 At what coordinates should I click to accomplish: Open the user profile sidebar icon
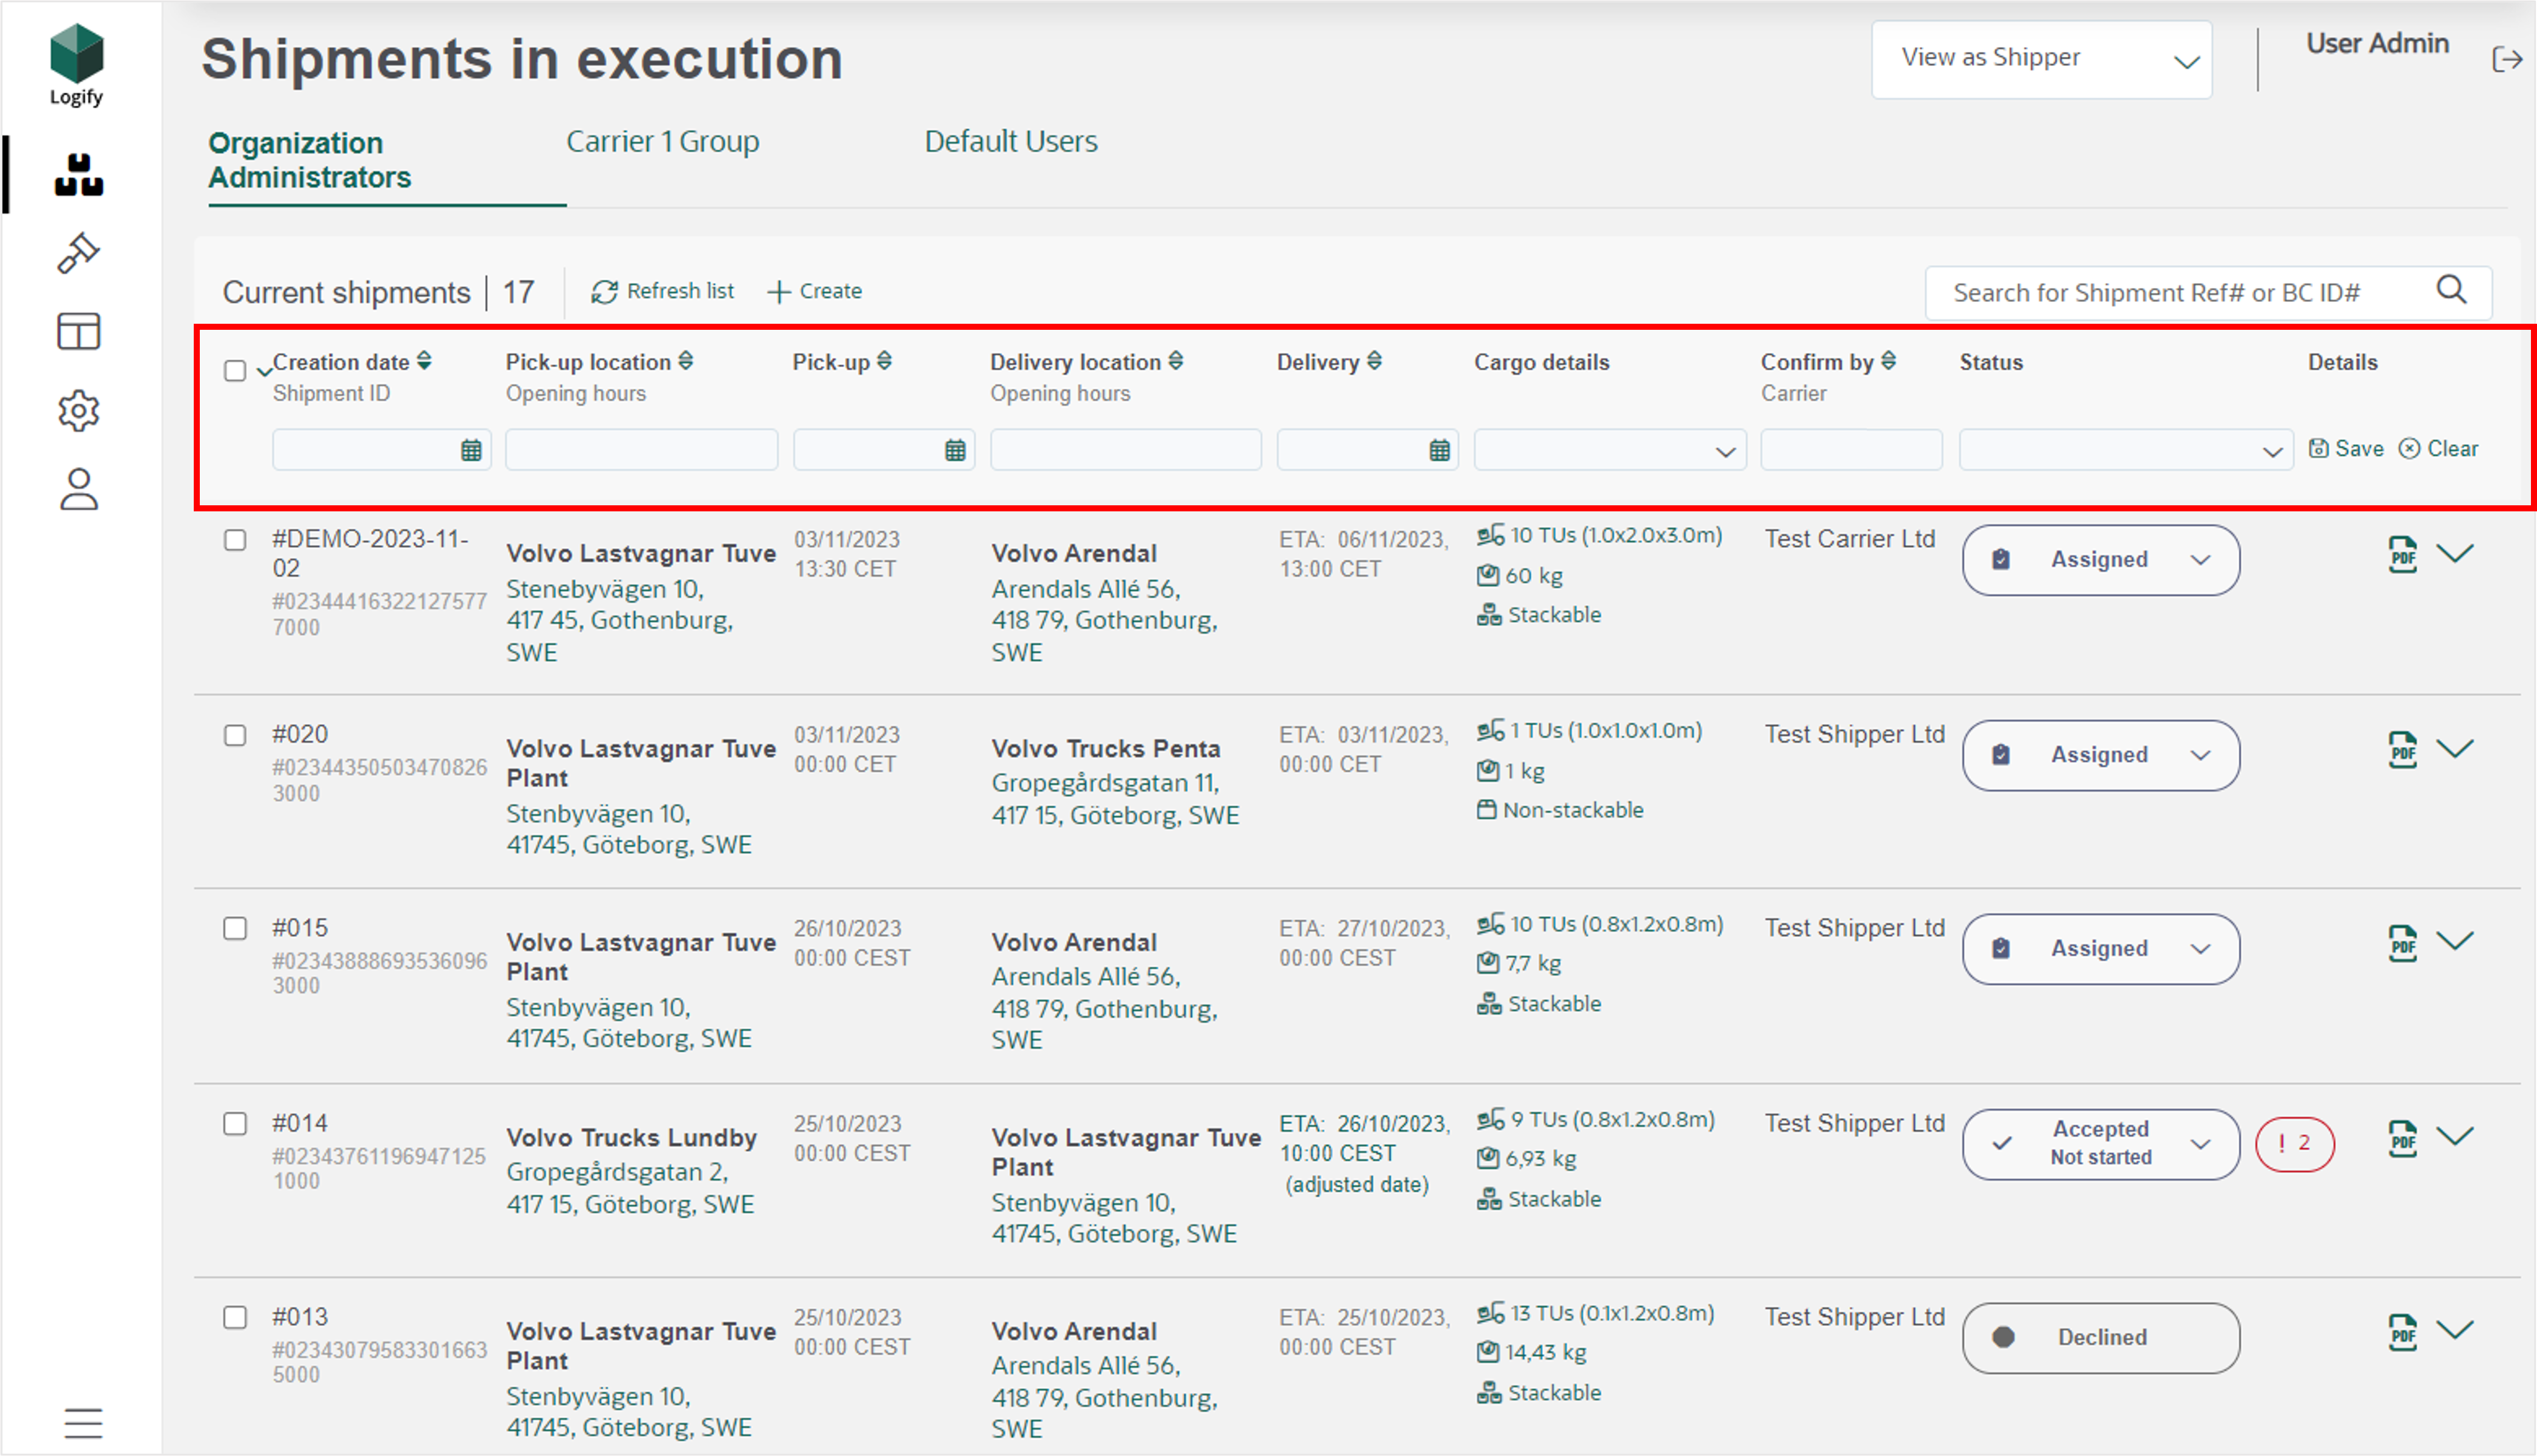(x=79, y=489)
